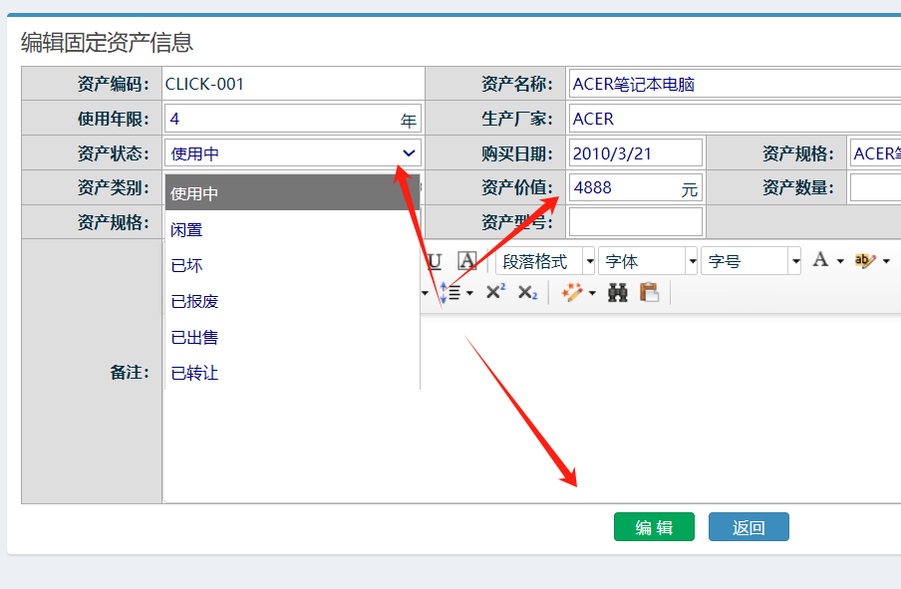Open the 字号 font size dropdown
This screenshot has width=901, height=589.
coord(751,261)
